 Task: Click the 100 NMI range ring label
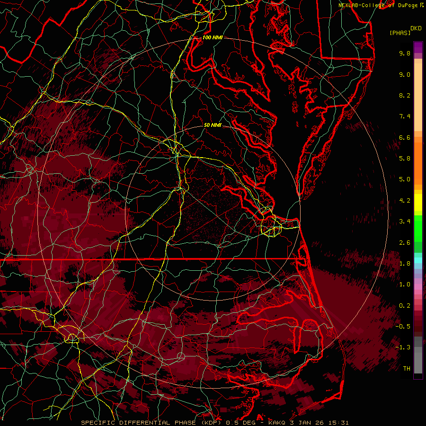(x=213, y=37)
